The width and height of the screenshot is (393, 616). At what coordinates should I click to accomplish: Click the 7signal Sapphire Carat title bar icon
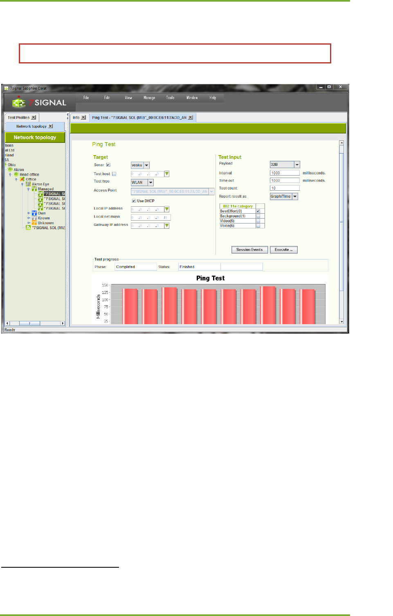[x=6, y=88]
